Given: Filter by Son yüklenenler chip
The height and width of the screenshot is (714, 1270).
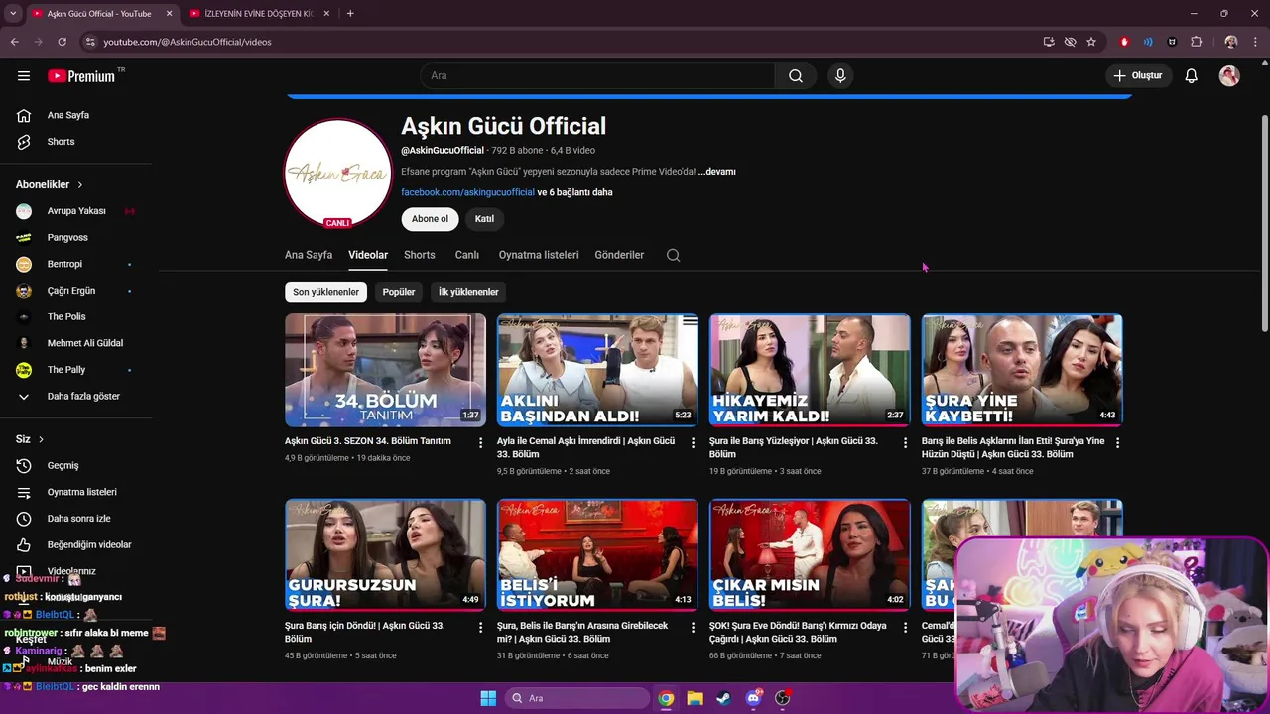Looking at the screenshot, I should click(325, 292).
